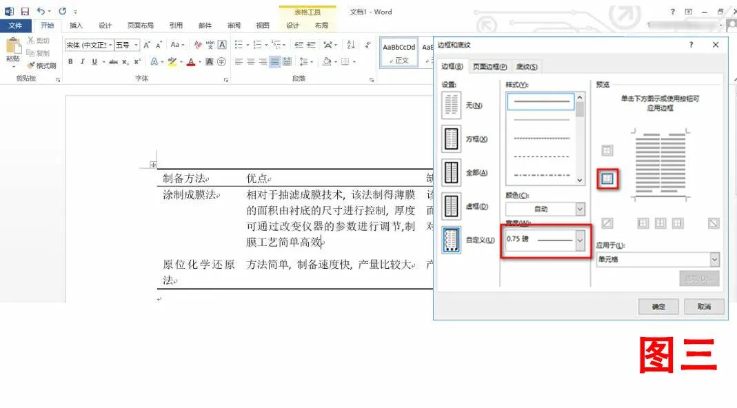
Task: Apply text highlight color
Action: pyautogui.click(x=174, y=61)
